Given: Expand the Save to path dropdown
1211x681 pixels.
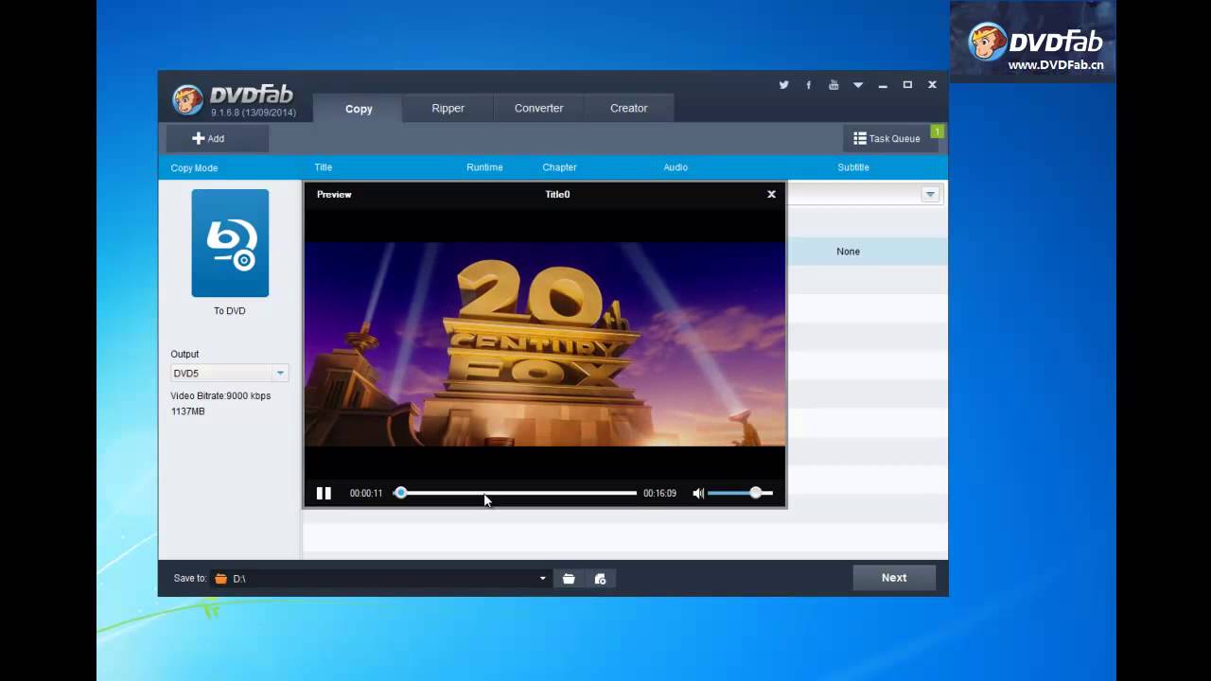Looking at the screenshot, I should pyautogui.click(x=542, y=578).
